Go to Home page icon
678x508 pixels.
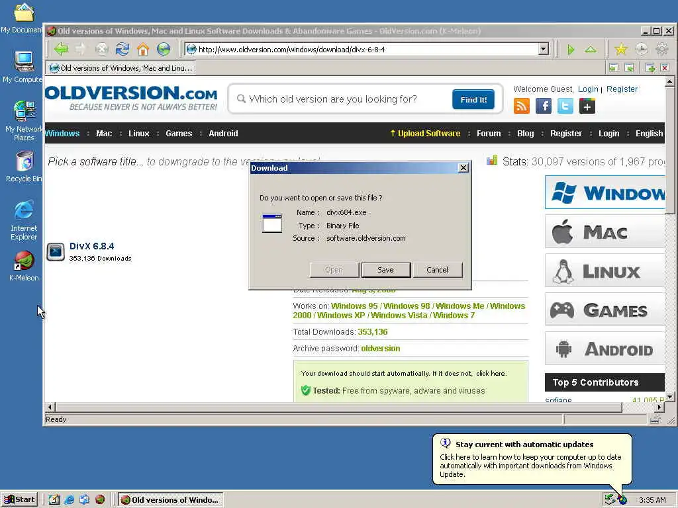coord(143,49)
